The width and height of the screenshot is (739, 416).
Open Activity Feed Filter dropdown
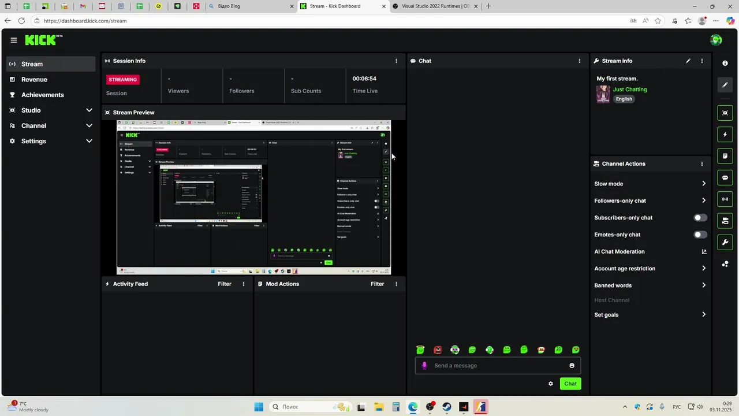[225, 284]
